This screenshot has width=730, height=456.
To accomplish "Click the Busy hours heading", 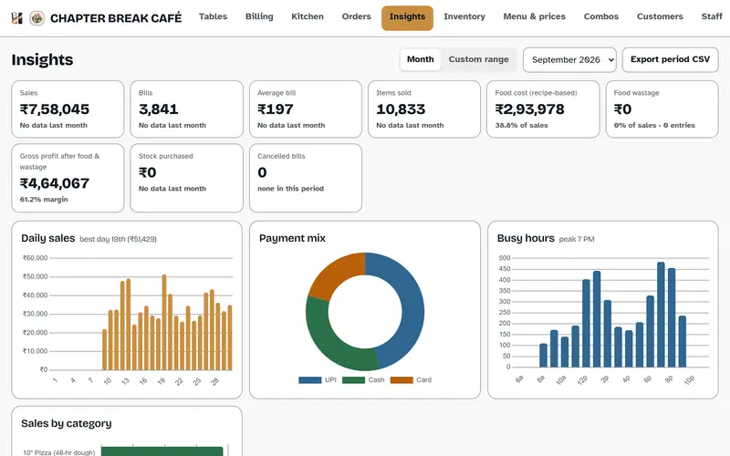I will pyautogui.click(x=526, y=238).
